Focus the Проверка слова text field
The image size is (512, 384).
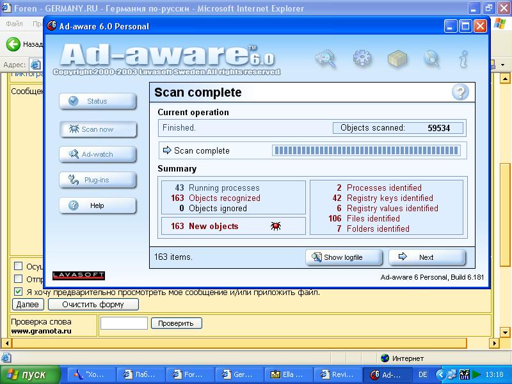124,323
